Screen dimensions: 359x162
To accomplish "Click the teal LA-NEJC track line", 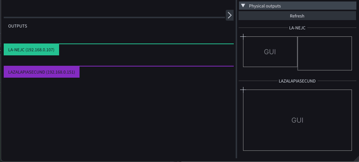I will [146, 44].
